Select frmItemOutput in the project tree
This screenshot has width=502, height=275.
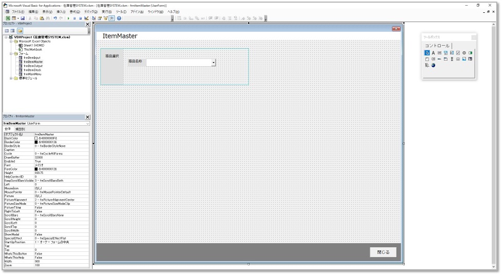[x=33, y=66]
